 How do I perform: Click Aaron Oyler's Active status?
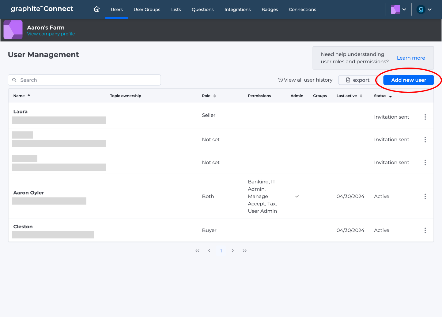[x=382, y=197]
